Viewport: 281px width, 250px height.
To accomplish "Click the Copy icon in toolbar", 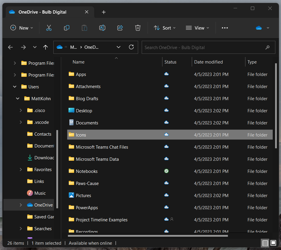I will click(x=66, y=28).
